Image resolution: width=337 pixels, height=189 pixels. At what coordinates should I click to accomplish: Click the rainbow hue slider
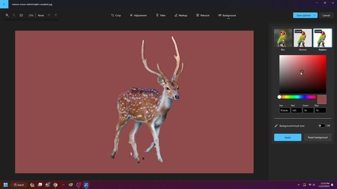tap(298, 97)
